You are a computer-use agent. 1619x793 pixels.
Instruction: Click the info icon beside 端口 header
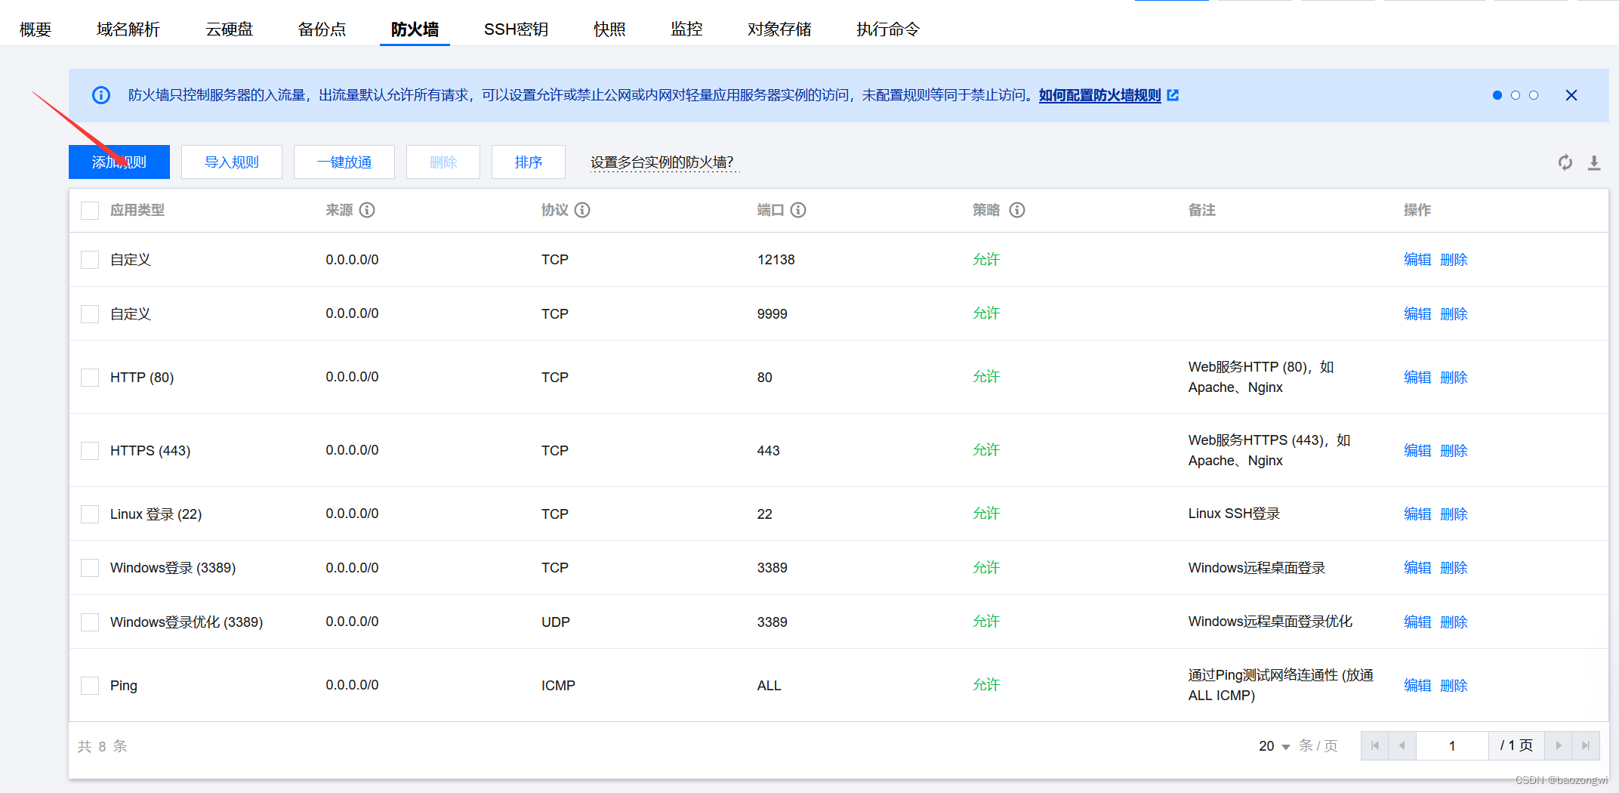click(798, 210)
